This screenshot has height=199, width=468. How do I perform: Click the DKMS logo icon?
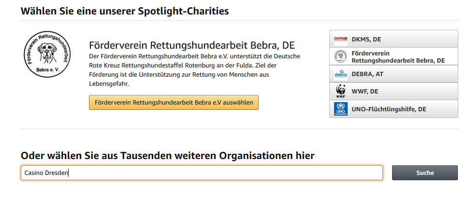tap(340, 39)
